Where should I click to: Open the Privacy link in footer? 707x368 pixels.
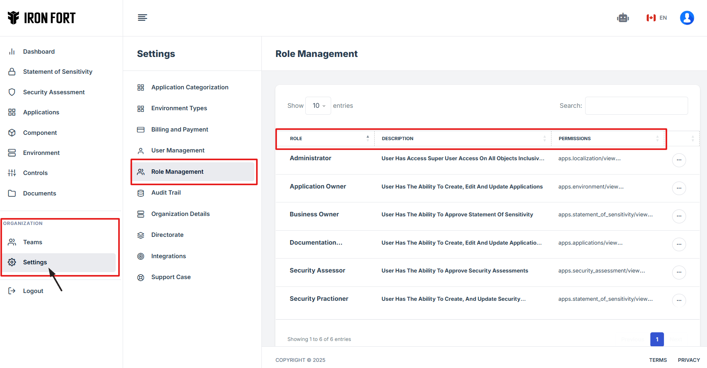689,360
